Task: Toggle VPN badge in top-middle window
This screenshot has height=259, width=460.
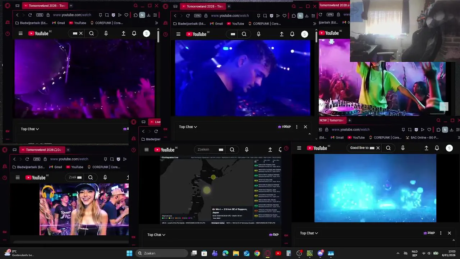Action: [x=197, y=16]
